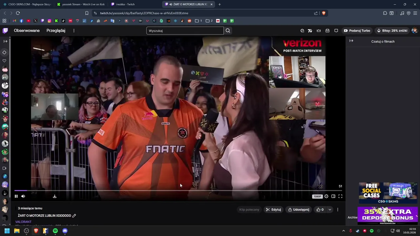Viewport: 420px width, 236px height.
Task: Open the media control music note icon
Action: tap(402, 13)
